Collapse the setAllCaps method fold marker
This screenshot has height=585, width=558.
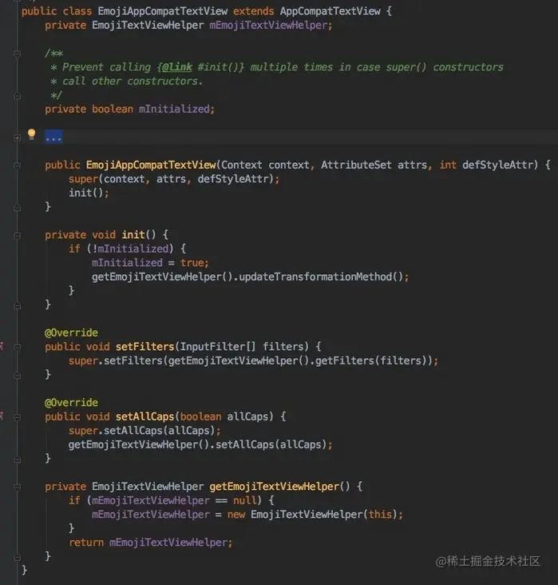click(17, 417)
